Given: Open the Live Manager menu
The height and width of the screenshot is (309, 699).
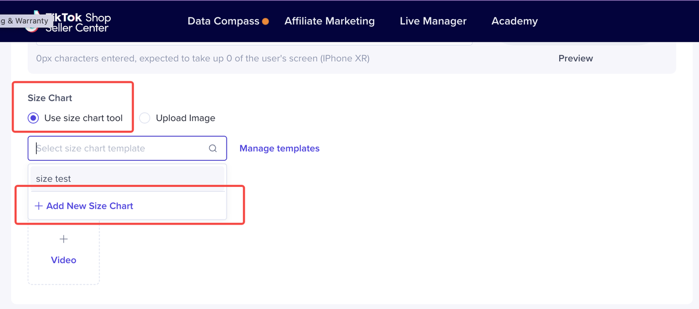Looking at the screenshot, I should point(433,21).
